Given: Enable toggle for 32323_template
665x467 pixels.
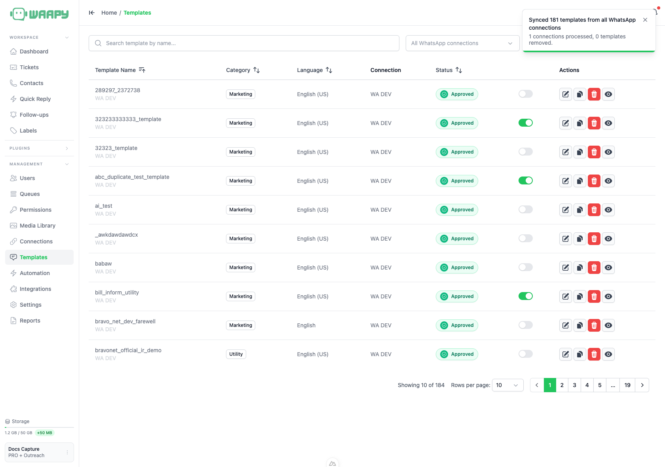Looking at the screenshot, I should point(526,152).
